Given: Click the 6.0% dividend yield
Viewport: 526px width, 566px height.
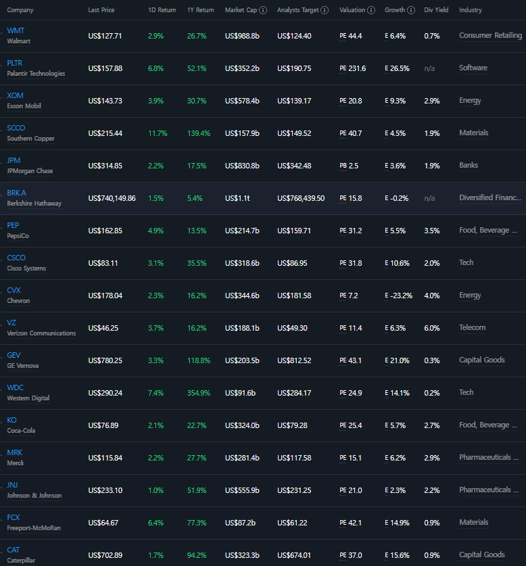Looking at the screenshot, I should pyautogui.click(x=432, y=329).
